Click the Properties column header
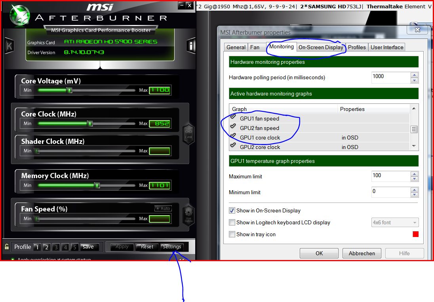 pos(374,109)
